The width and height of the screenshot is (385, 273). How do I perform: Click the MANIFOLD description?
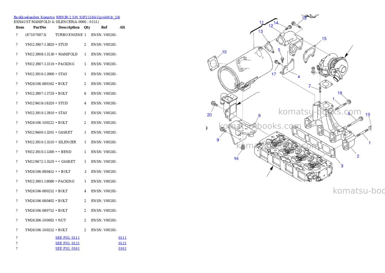[68, 54]
